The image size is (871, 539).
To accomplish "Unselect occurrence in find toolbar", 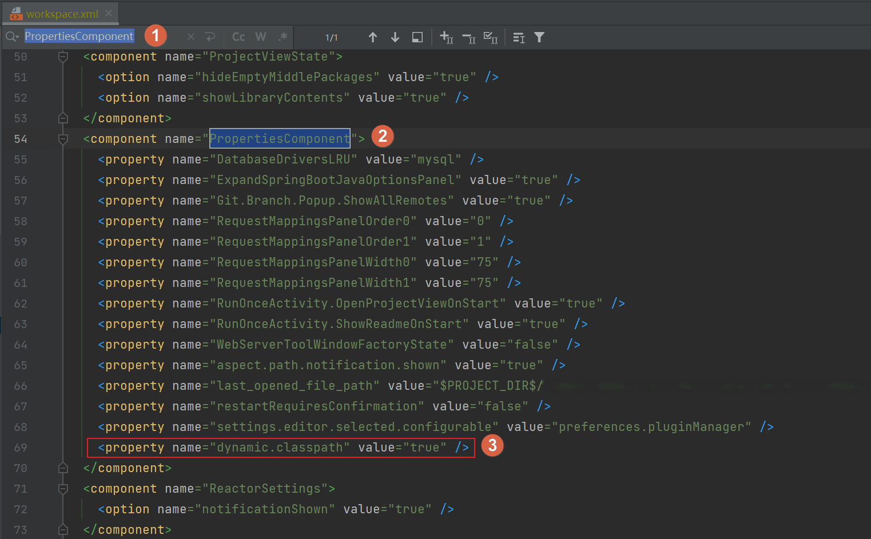I will pos(468,38).
